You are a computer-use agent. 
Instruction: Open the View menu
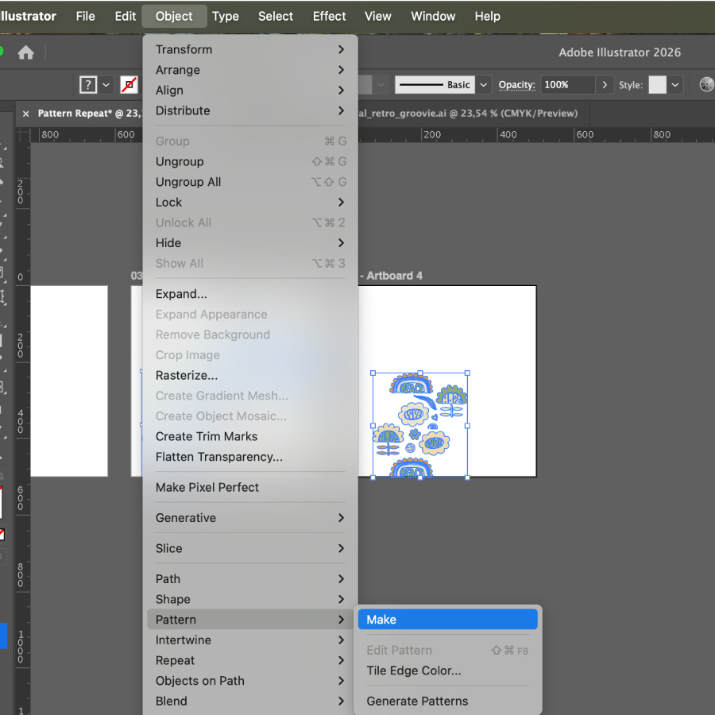pyautogui.click(x=377, y=17)
